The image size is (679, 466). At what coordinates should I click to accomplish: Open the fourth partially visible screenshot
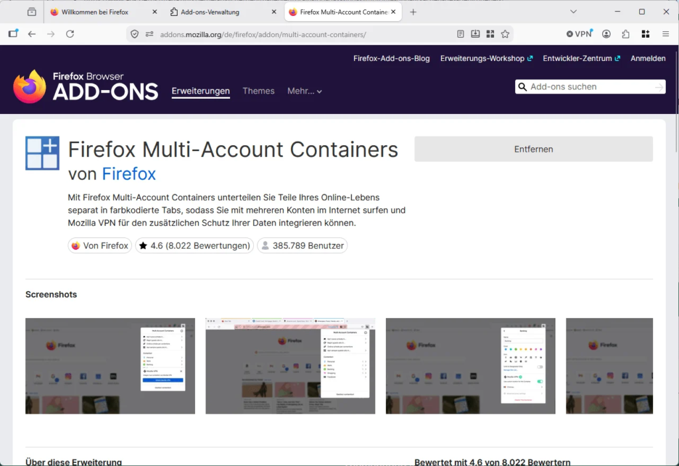(x=609, y=366)
